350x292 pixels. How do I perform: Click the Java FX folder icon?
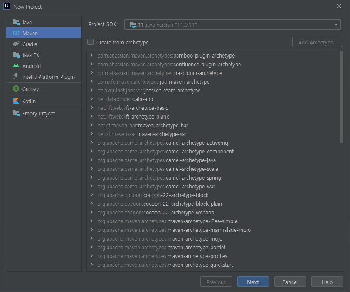(16, 55)
